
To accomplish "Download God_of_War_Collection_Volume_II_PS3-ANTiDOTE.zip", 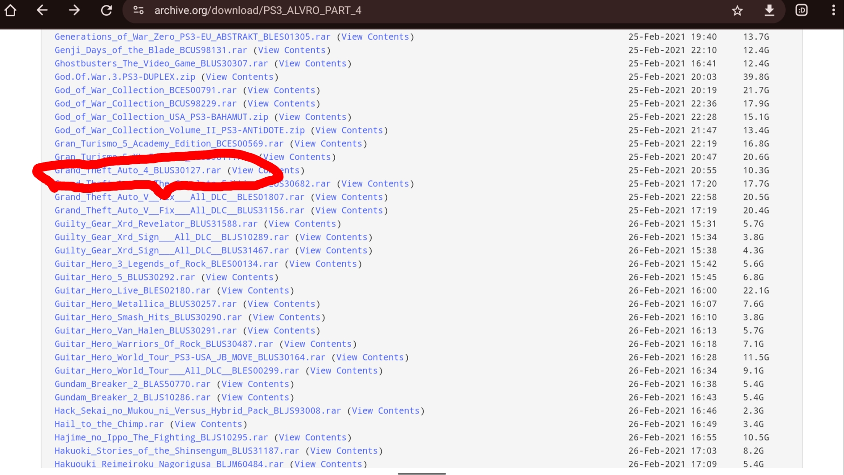I will [x=180, y=130].
